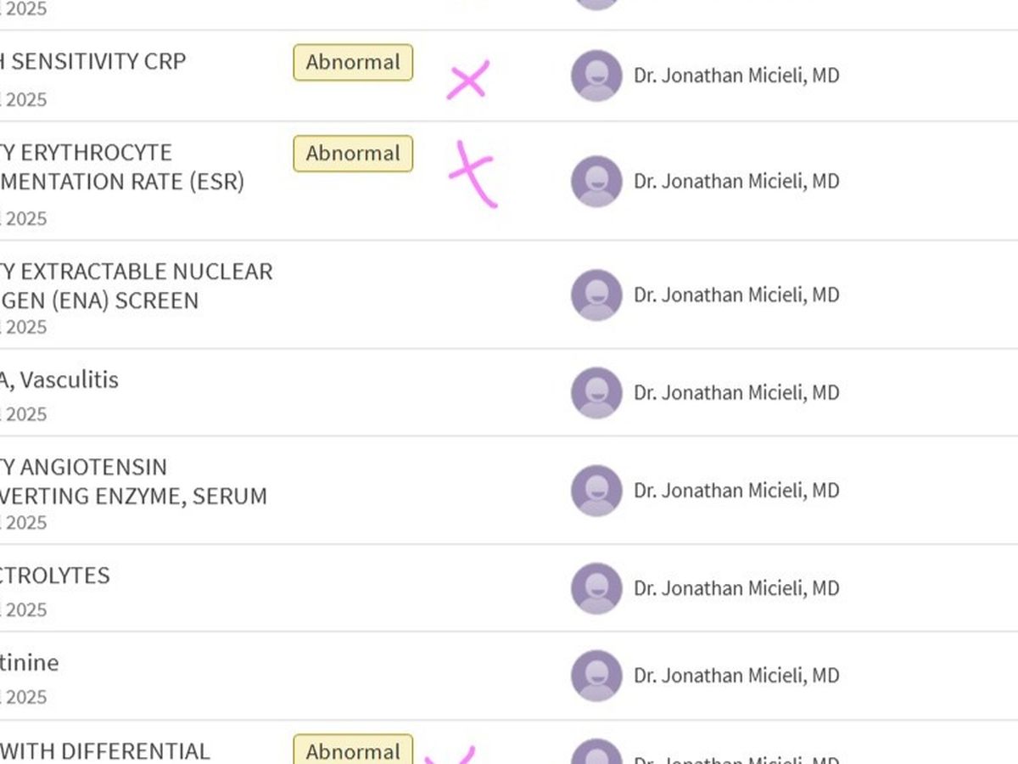Open the Extractable Nuclear Antigen (ENA) Screen result
This screenshot has height=764, width=1018.
pos(136,286)
